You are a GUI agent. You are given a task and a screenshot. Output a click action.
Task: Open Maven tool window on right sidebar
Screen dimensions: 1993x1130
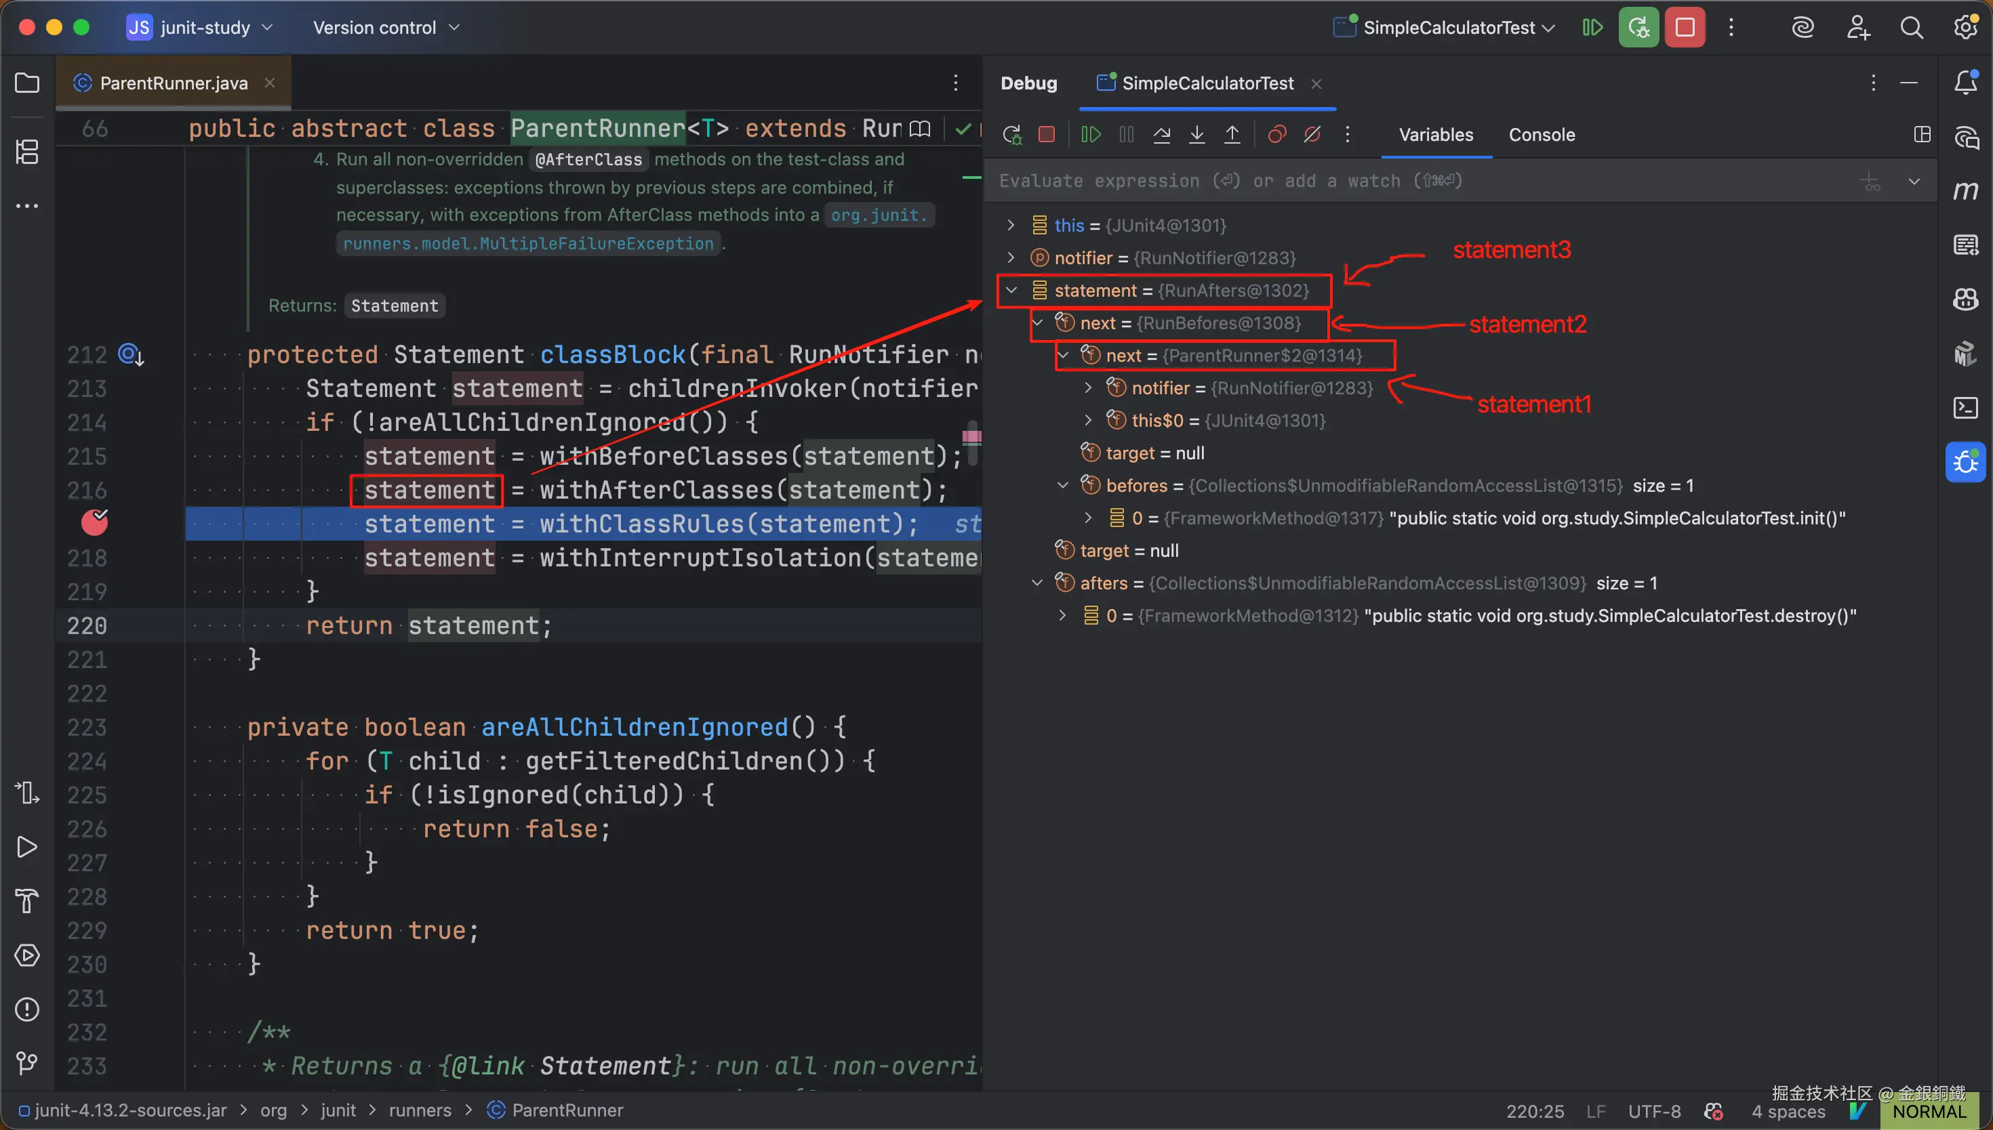pyautogui.click(x=1965, y=191)
